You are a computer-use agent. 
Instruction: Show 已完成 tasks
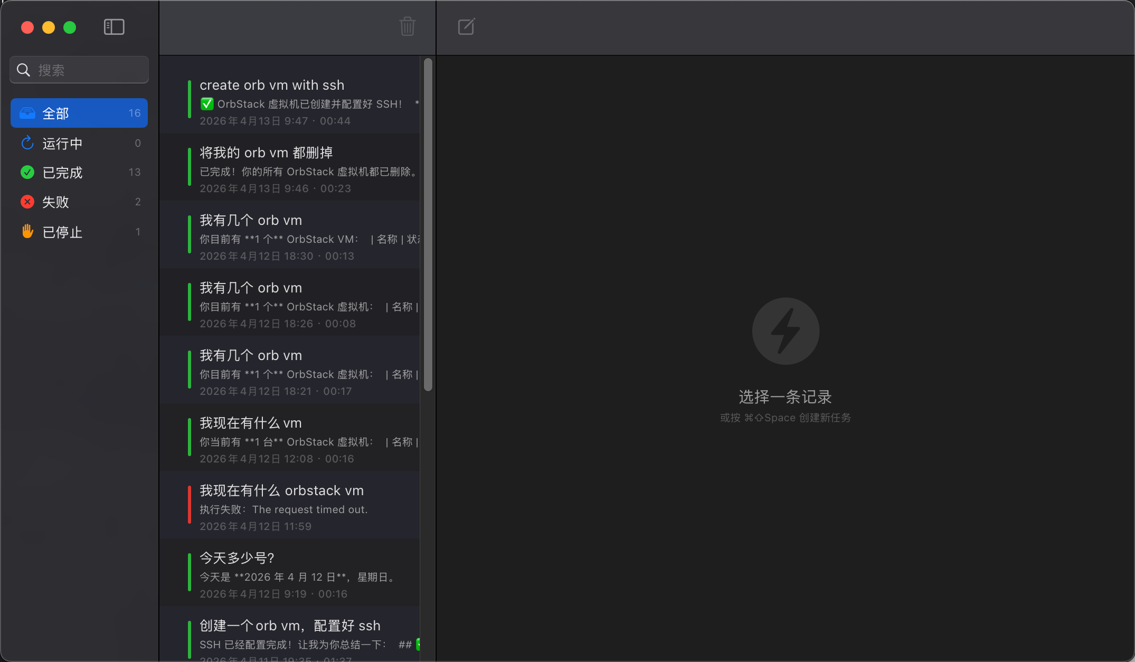click(79, 172)
